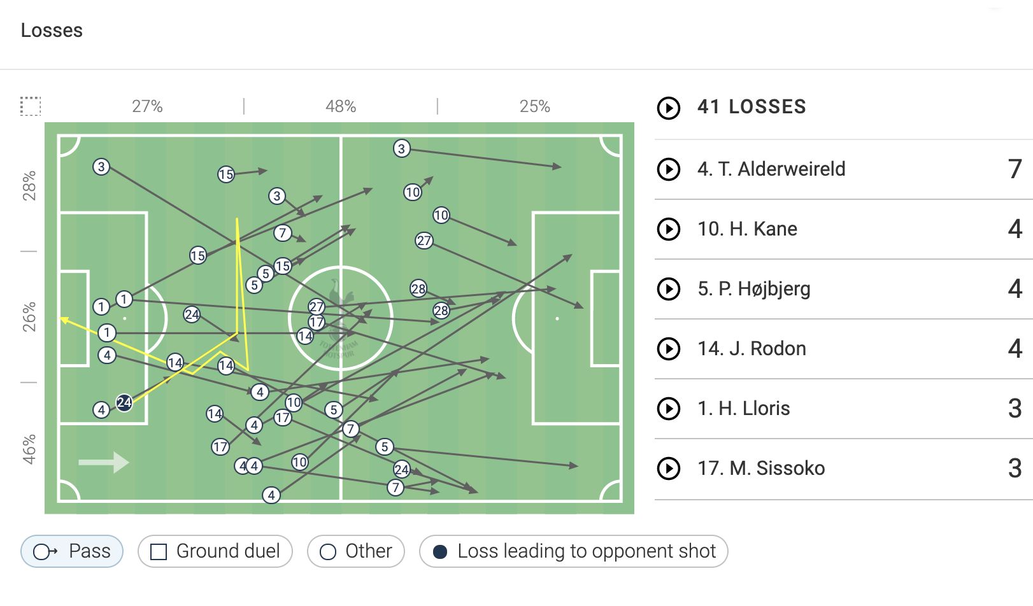Open the H. Kane player row

(x=844, y=229)
